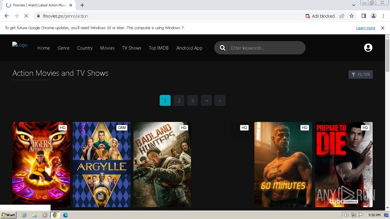Open the FILTER button
390x219 pixels.
(361, 75)
